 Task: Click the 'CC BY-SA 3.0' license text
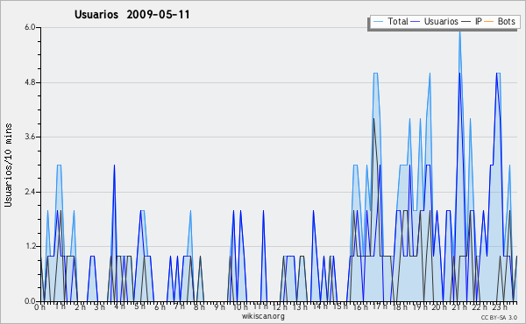point(499,317)
